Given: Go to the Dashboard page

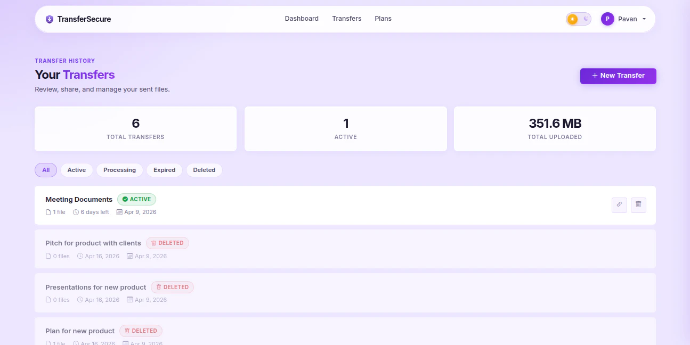Looking at the screenshot, I should [x=302, y=18].
